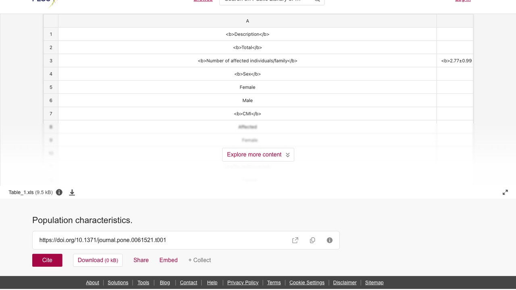Open the Disclaimer footer link

tap(345, 283)
